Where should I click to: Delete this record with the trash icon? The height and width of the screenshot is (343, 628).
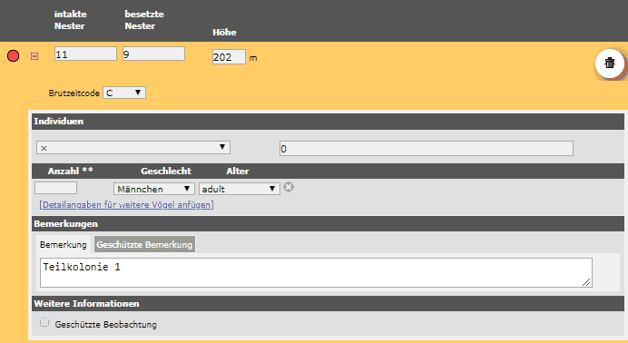tap(610, 63)
